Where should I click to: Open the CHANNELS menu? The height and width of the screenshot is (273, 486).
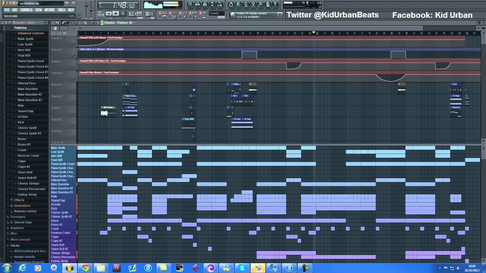[26, 10]
